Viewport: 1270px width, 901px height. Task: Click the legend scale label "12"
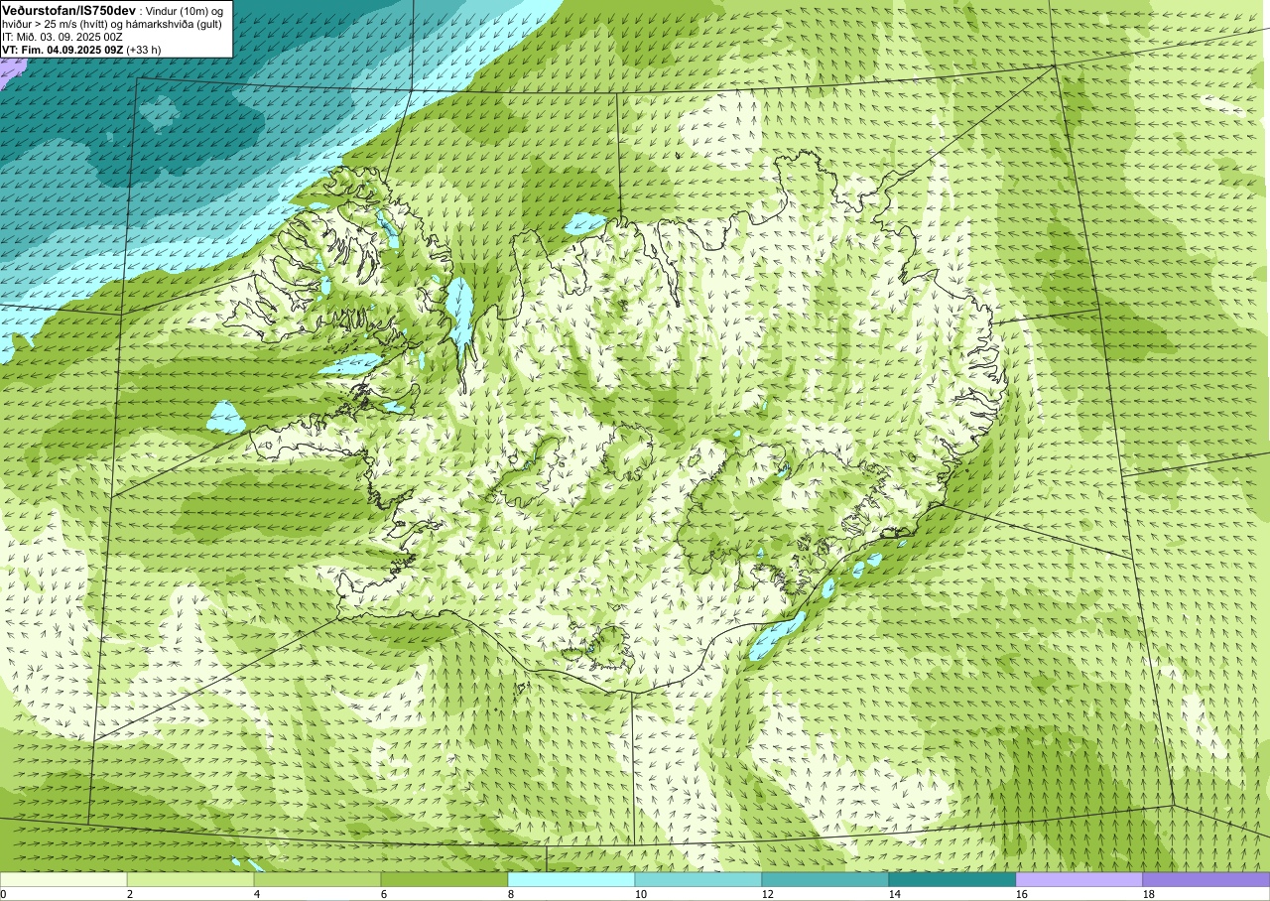coord(768,894)
